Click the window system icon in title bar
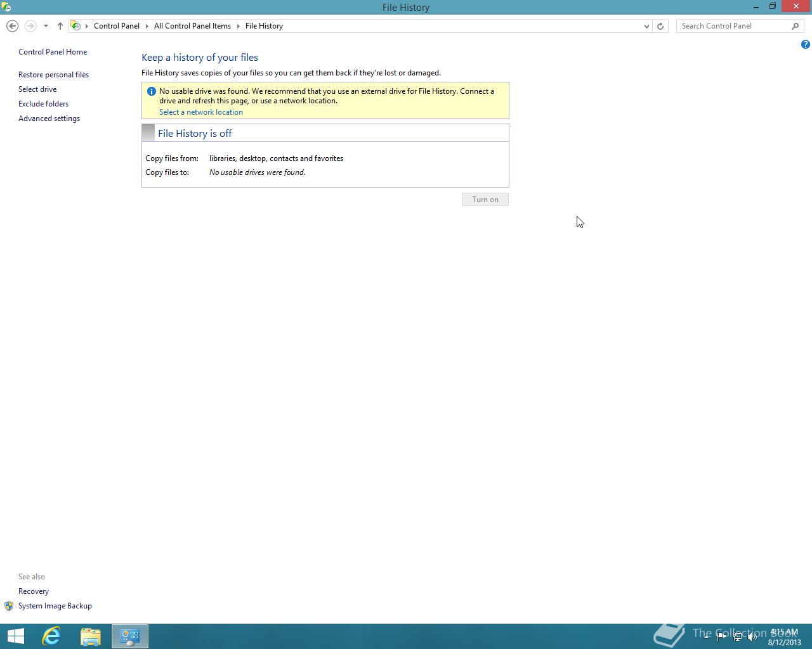 6,7
